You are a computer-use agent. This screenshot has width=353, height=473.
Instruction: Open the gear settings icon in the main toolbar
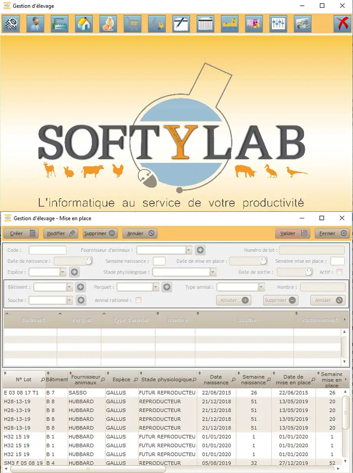(11, 24)
